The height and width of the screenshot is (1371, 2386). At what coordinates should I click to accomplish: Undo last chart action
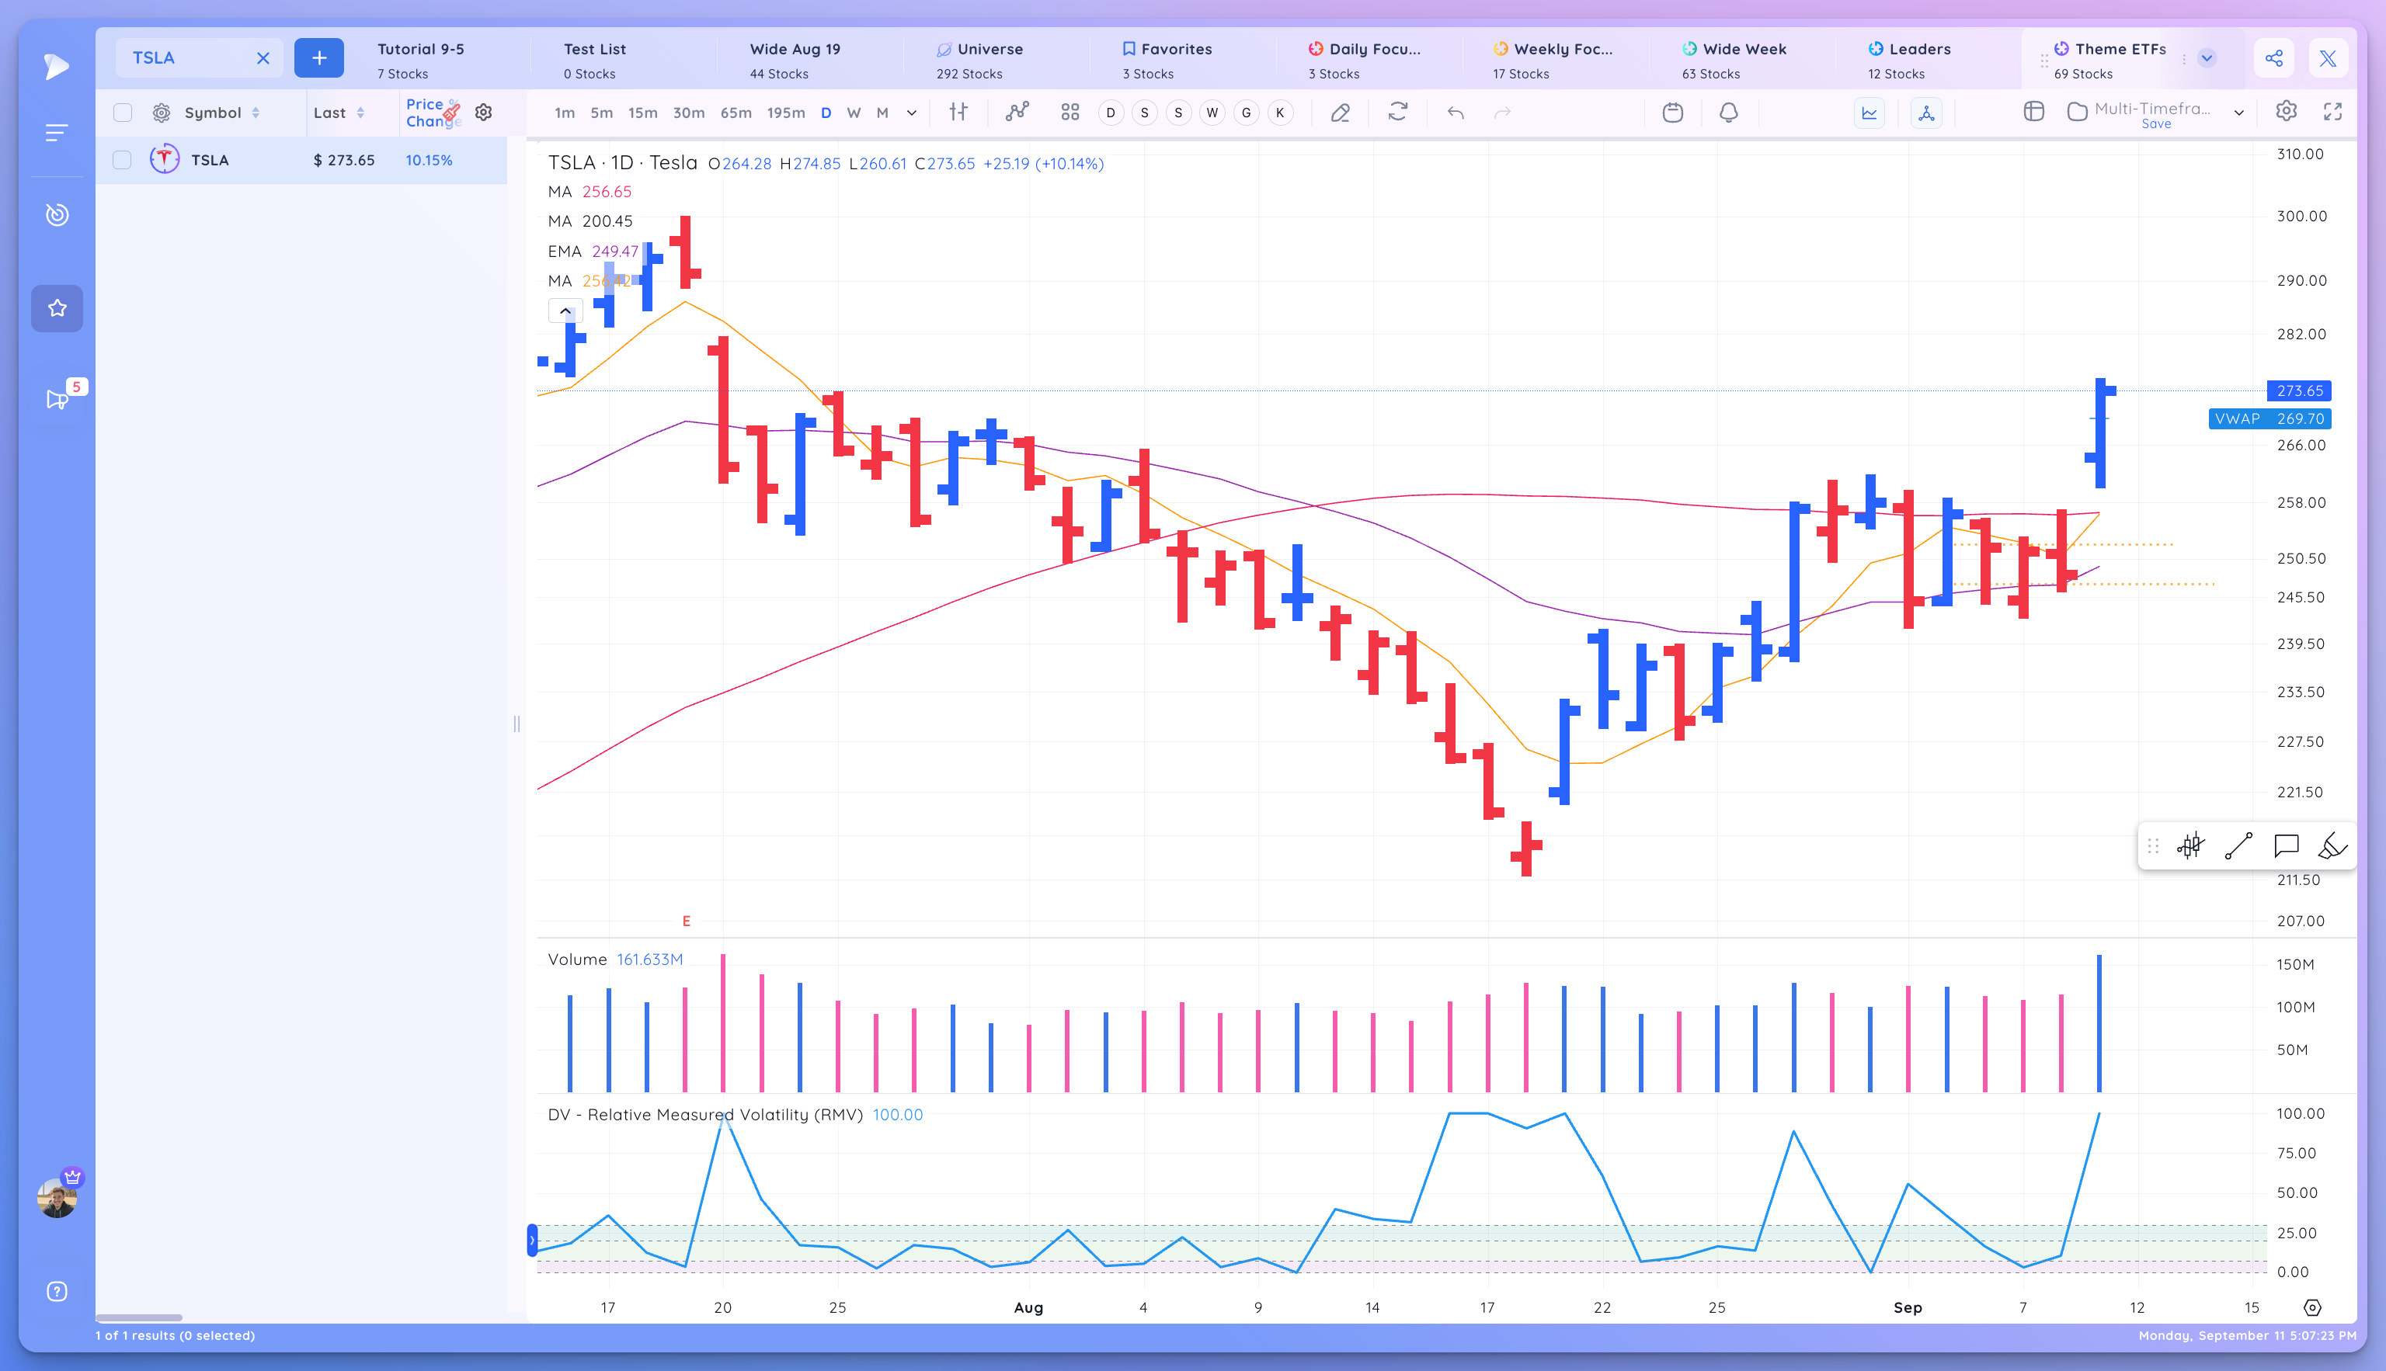click(1456, 112)
